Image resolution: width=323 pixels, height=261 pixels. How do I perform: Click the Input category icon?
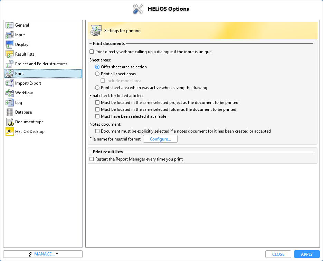pyautogui.click(x=9, y=35)
